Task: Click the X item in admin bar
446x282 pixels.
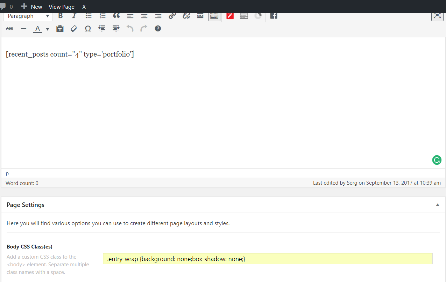Action: (x=84, y=7)
